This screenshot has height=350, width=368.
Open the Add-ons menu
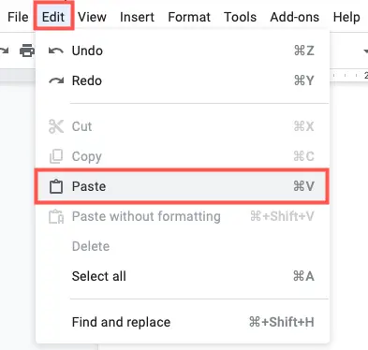[294, 17]
